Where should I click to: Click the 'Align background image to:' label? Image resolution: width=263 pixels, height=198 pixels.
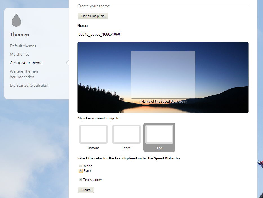(x=99, y=118)
